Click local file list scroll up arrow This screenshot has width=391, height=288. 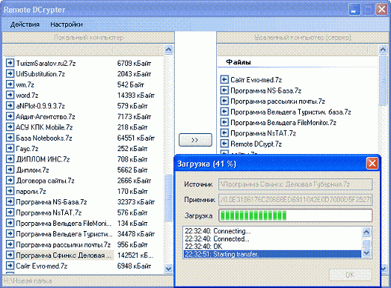[169, 50]
